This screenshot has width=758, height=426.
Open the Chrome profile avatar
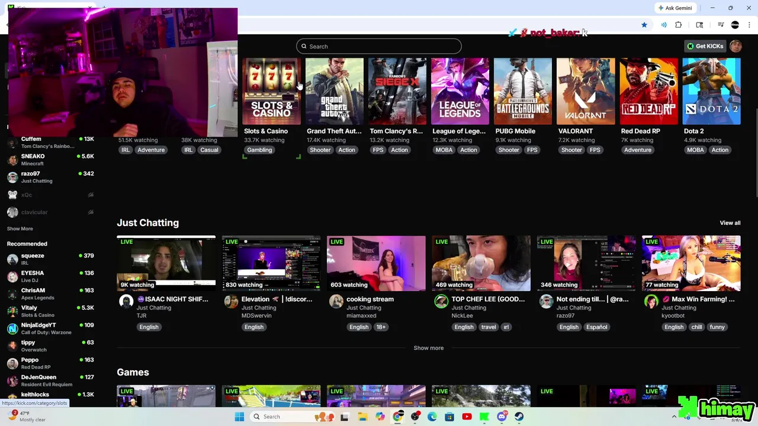click(x=735, y=25)
